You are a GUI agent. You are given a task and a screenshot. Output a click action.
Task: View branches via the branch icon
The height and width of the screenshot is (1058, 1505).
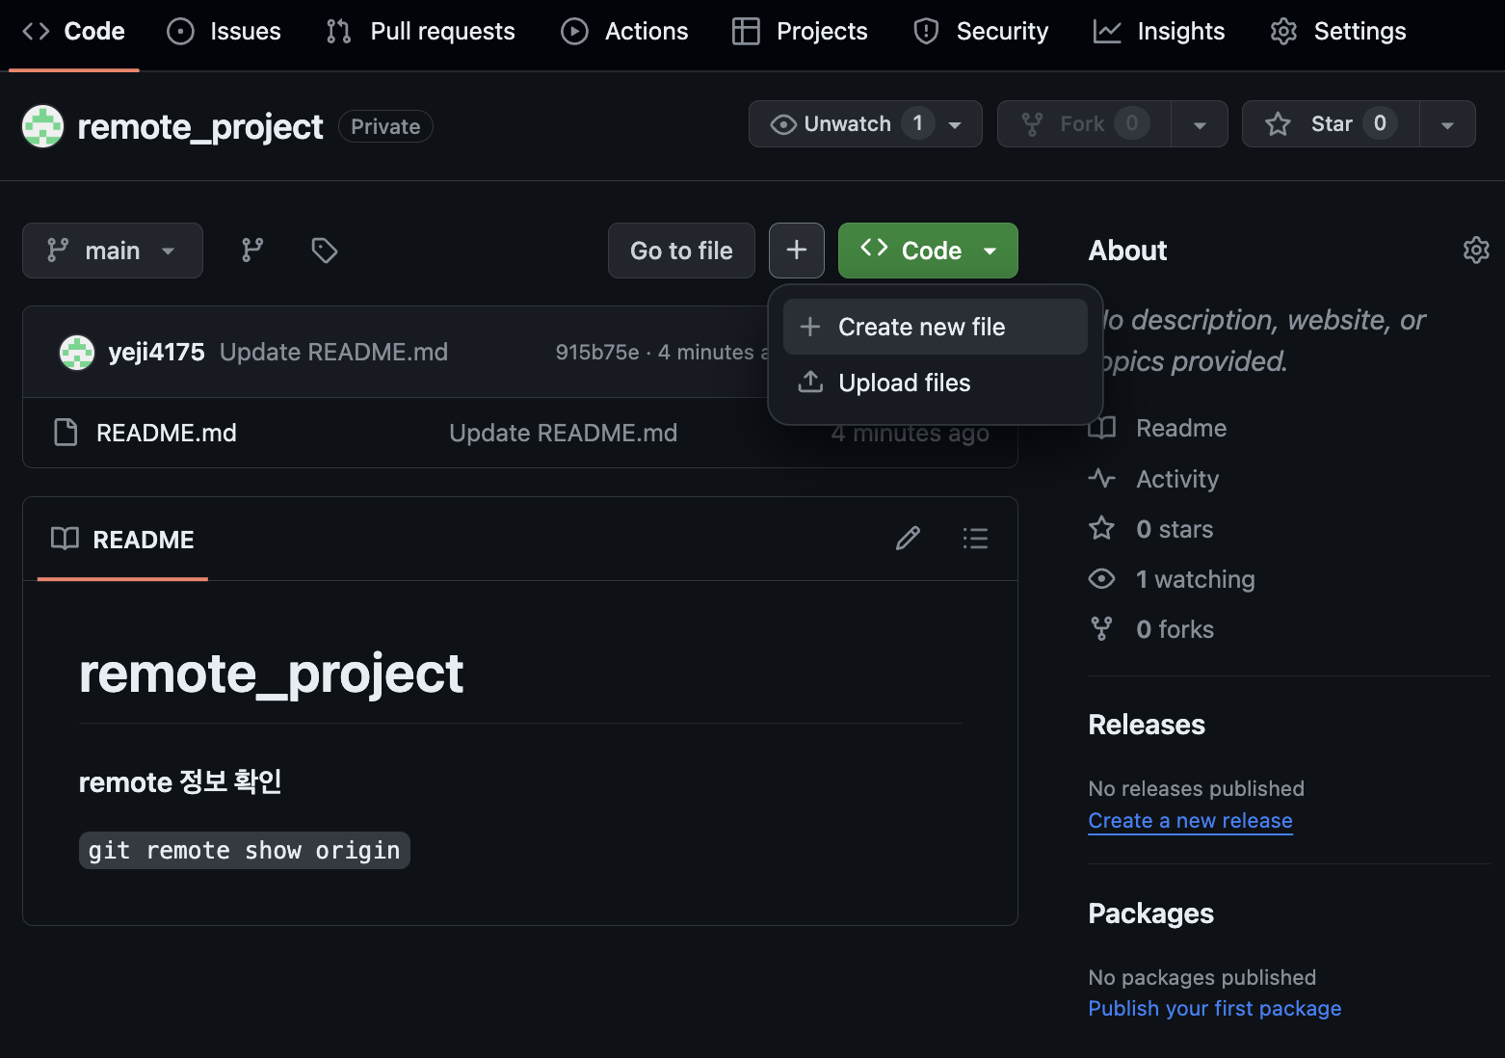[252, 251]
